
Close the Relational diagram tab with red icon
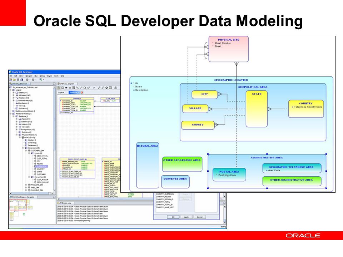click(81, 92)
